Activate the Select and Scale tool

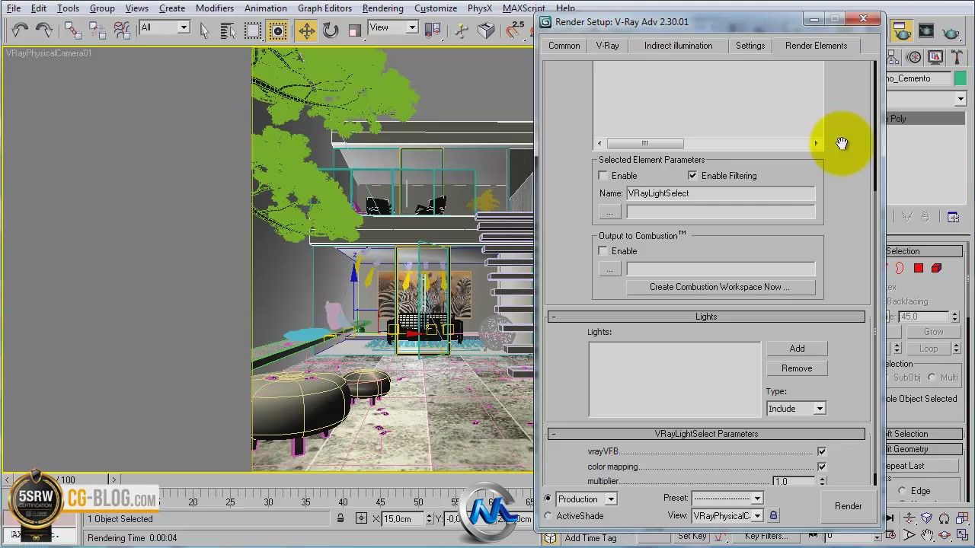pos(355,30)
